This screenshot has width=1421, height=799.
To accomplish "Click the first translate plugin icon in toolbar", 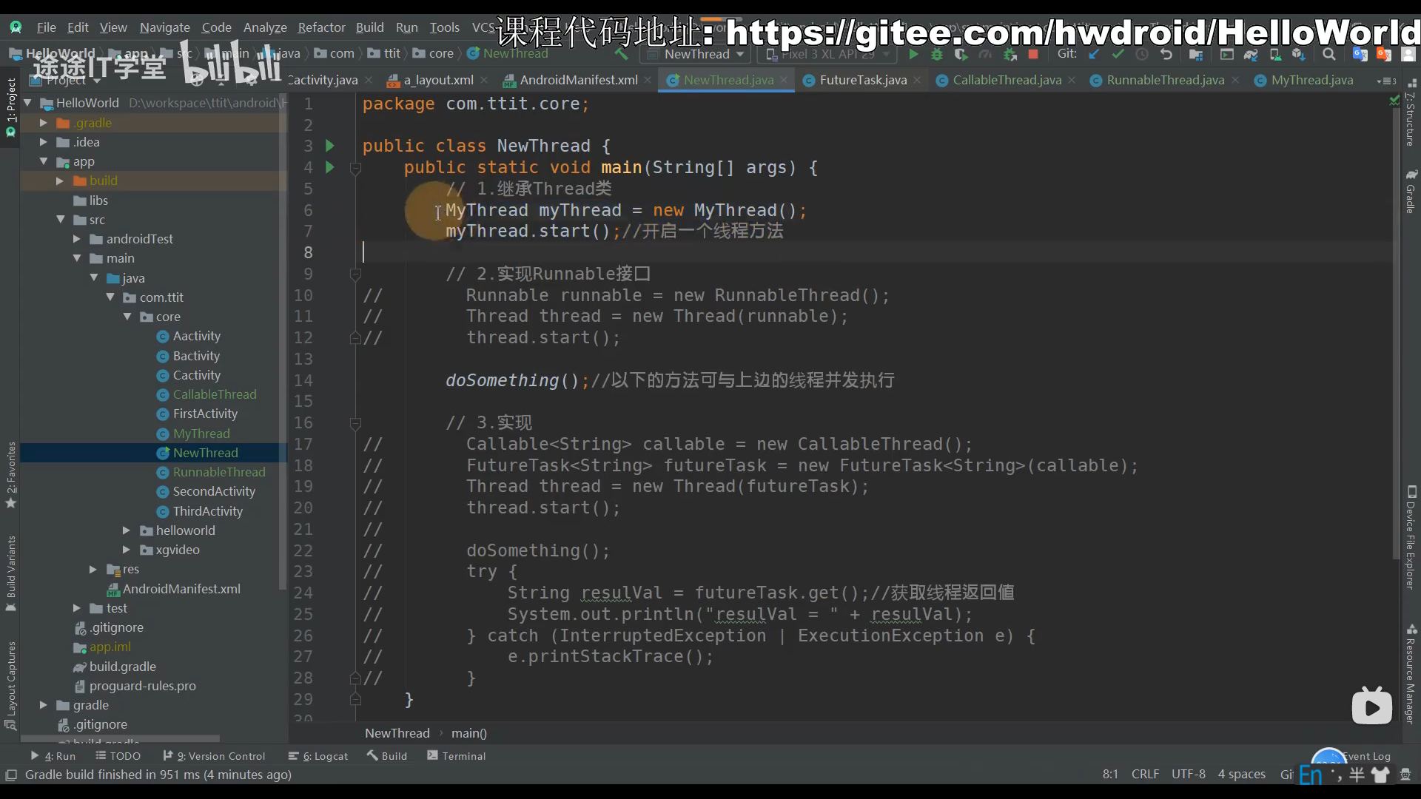I will click(x=1360, y=54).
